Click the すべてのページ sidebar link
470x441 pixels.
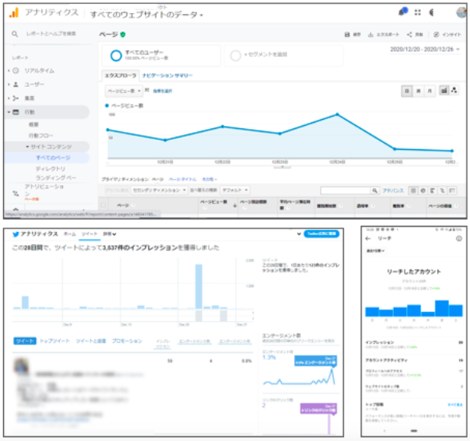[x=52, y=157]
